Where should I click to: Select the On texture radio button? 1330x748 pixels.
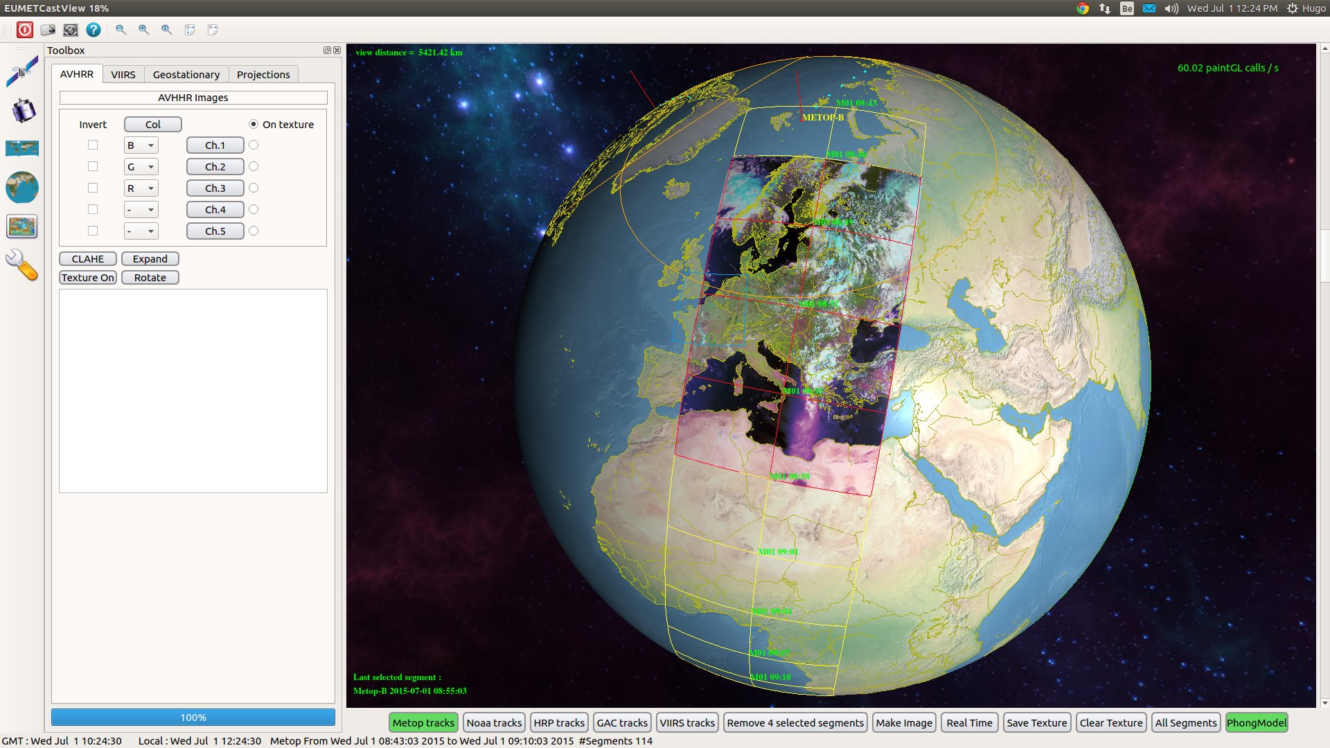(254, 124)
